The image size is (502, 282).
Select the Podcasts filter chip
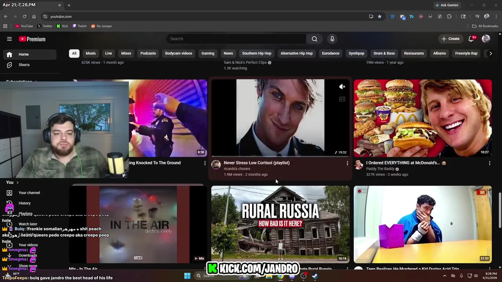(x=148, y=53)
